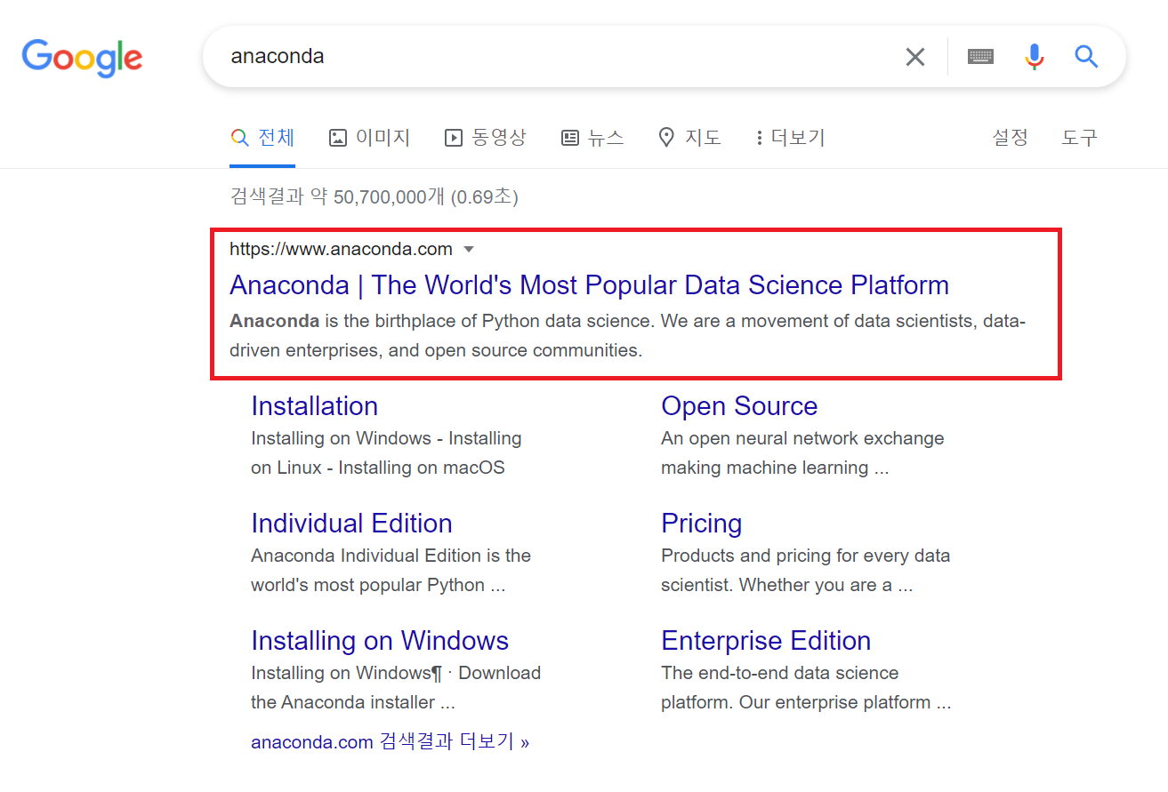1168x792 pixels.
Task: Expand the 더보기 menu
Action: [790, 138]
